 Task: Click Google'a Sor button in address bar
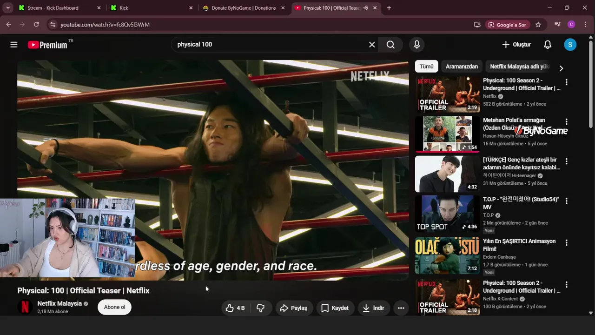coord(507,25)
